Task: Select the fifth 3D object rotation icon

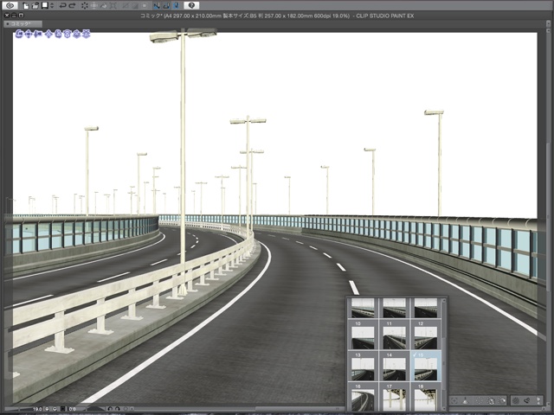Action: [x=58, y=34]
